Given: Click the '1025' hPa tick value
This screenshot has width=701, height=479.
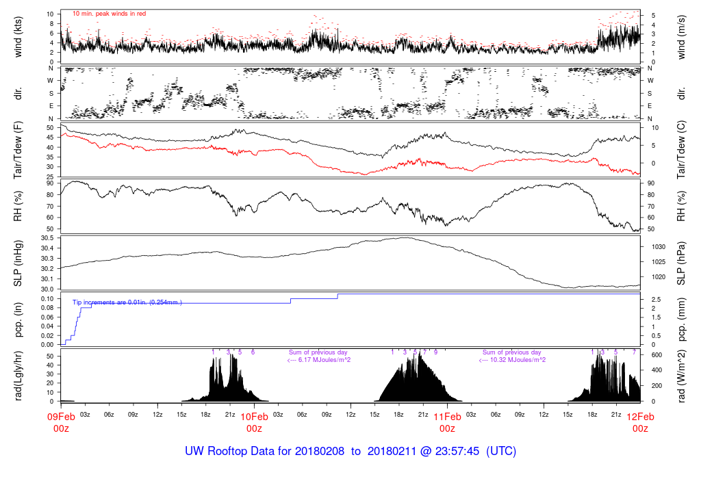Looking at the screenshot, I should (x=659, y=262).
